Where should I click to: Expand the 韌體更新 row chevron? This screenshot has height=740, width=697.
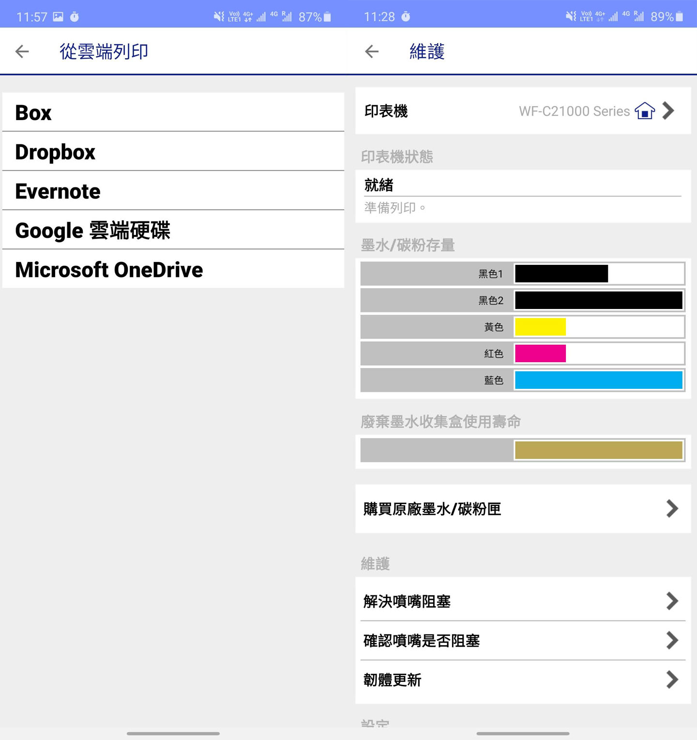671,680
